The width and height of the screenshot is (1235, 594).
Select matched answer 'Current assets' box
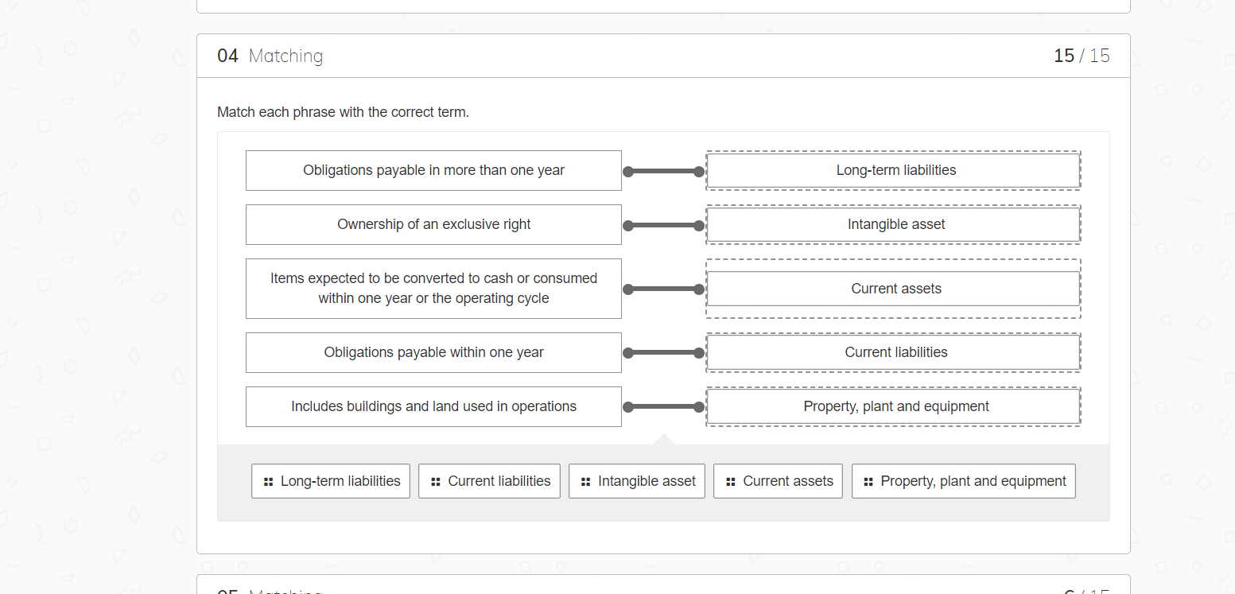[x=893, y=289]
